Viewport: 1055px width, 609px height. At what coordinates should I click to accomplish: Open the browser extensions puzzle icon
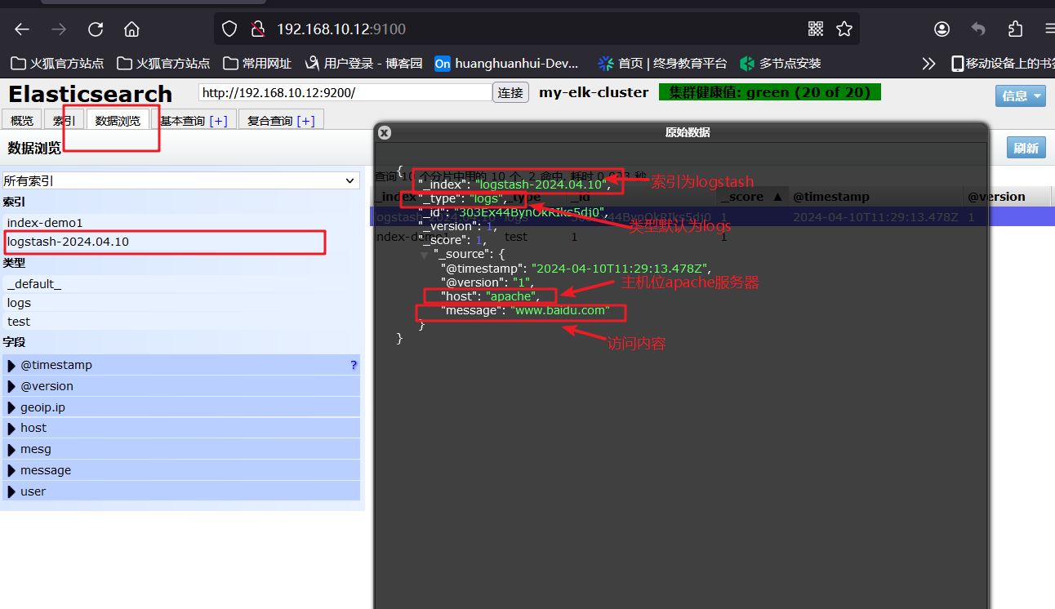(1015, 29)
